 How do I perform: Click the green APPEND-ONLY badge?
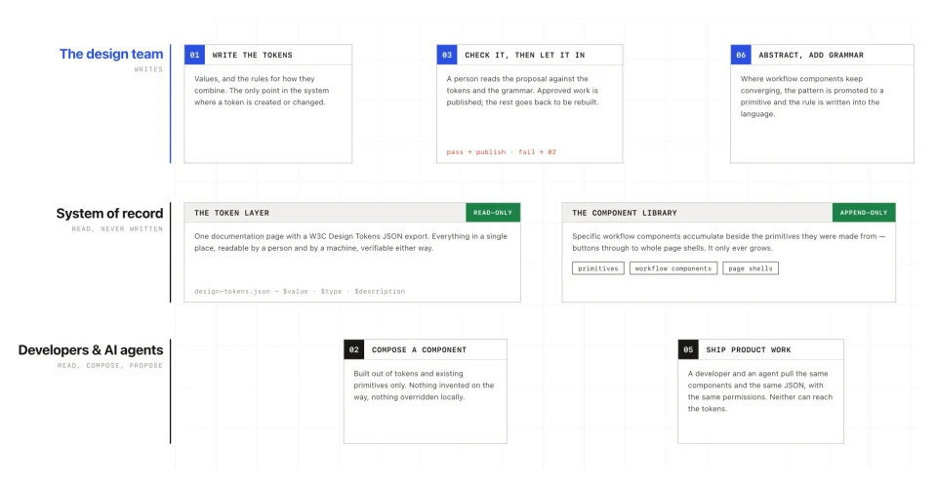864,212
